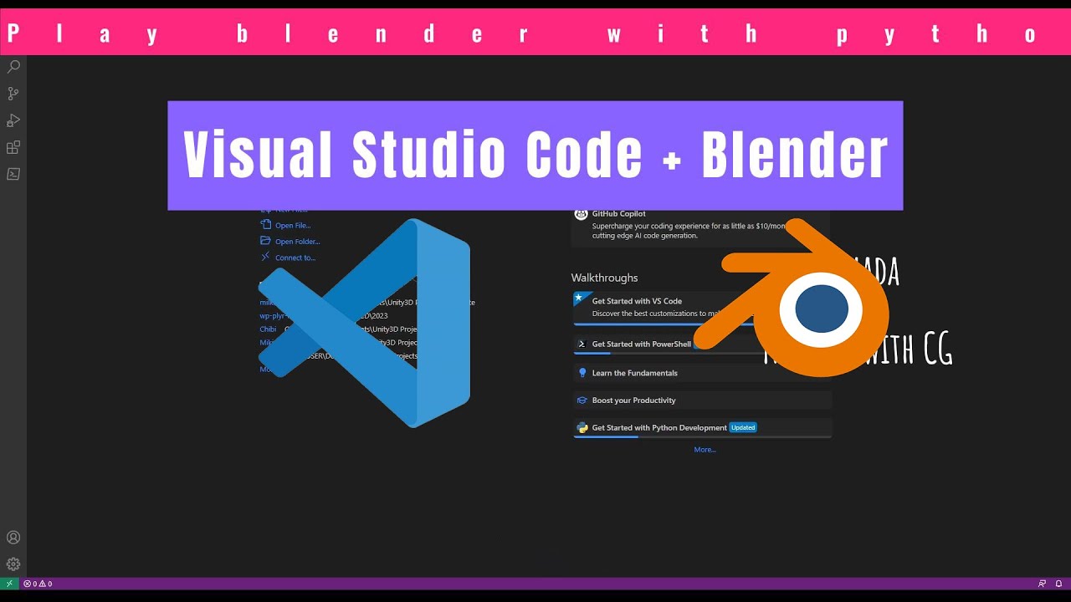1071x602 pixels.
Task: Open the notifications bell
Action: [x=1058, y=584]
